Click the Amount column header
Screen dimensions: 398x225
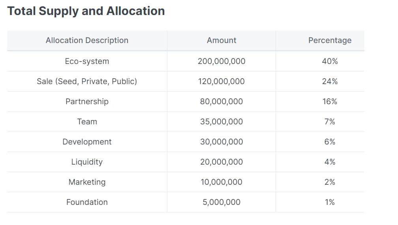[222, 40]
